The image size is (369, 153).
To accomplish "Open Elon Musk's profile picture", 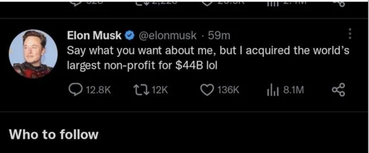I will [x=33, y=54].
